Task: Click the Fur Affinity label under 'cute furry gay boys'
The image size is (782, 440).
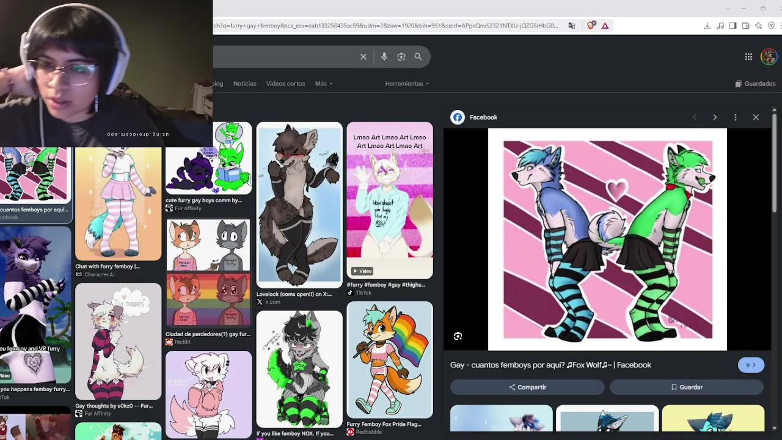Action: (x=188, y=208)
